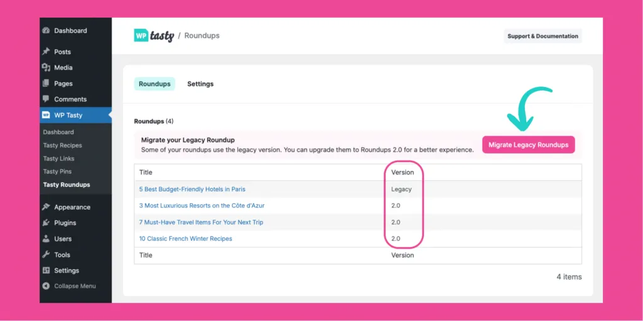643x321 pixels.
Task: Open Tasty Links submenu item
Action: coord(58,159)
